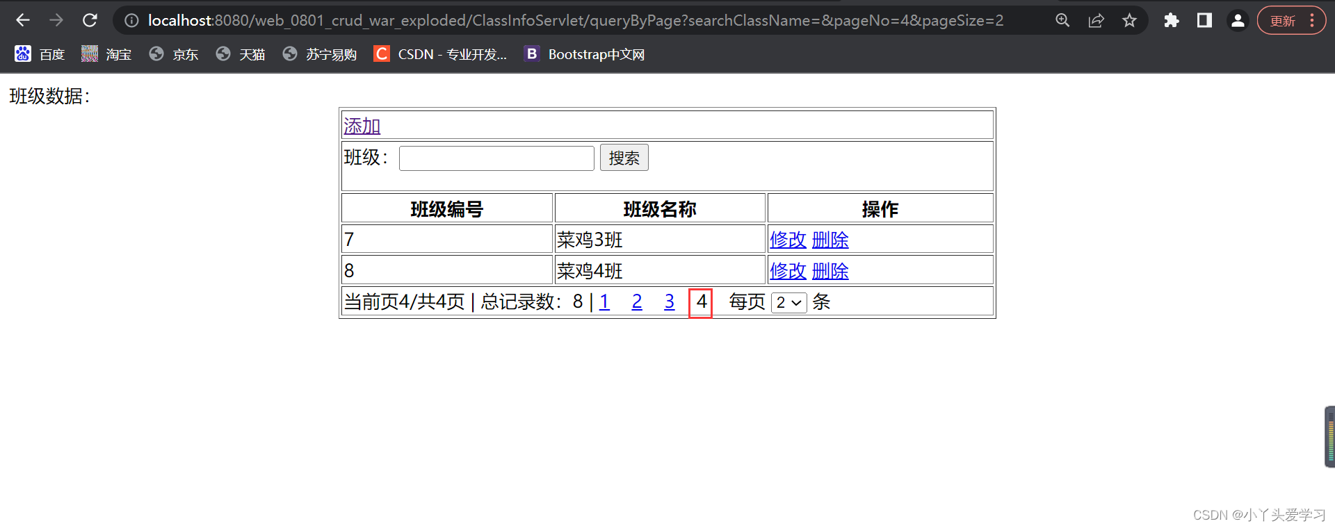Open the zoom magnifier in address bar
The height and width of the screenshot is (528, 1335).
[1062, 20]
